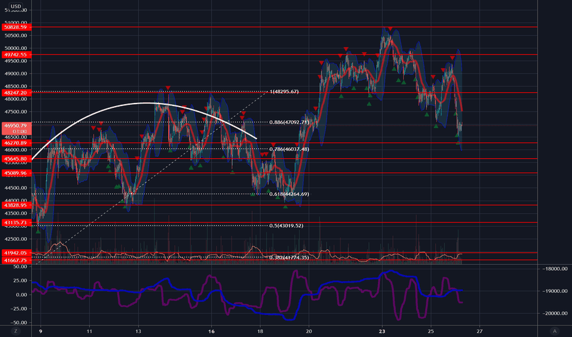Click date 23 on time axis
Viewport: 572px width, 337px height.
tap(382, 331)
